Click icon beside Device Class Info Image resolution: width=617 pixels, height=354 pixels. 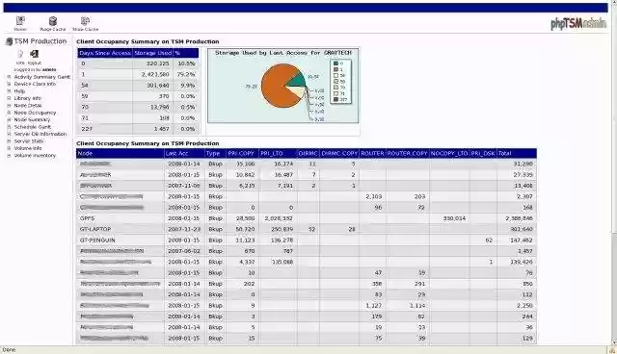9,84
